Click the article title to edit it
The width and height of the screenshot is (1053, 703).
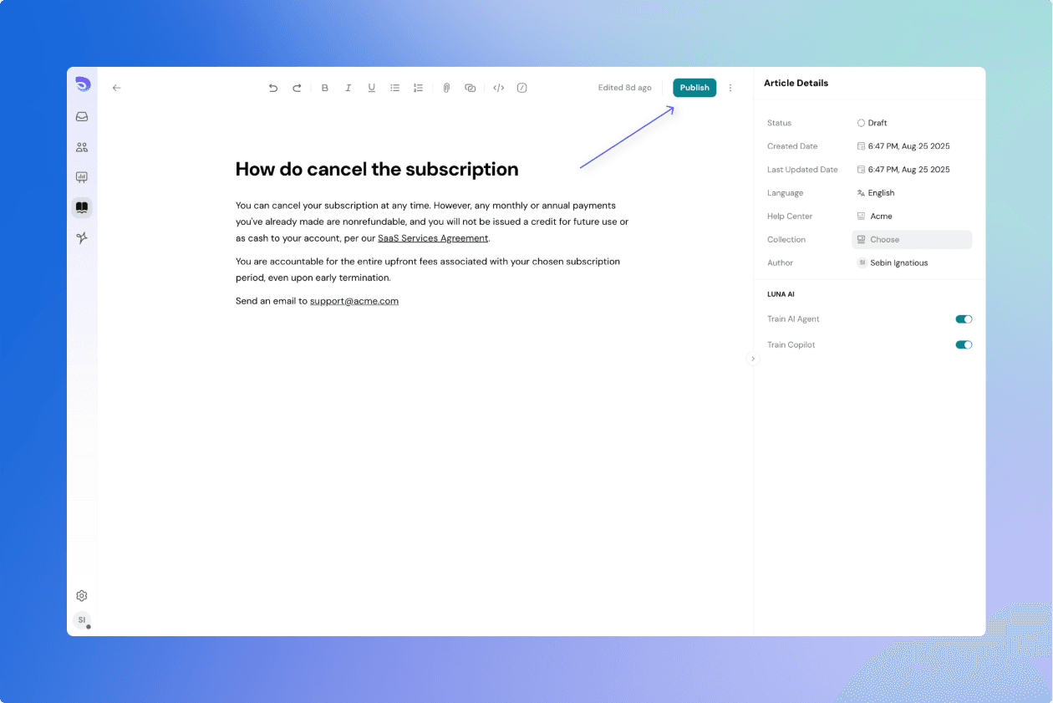376,169
